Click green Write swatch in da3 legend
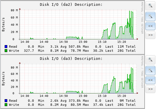158x109 pixels. click(x=6, y=105)
